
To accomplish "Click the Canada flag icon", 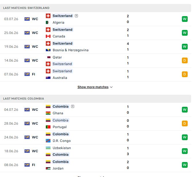I will [48, 36].
